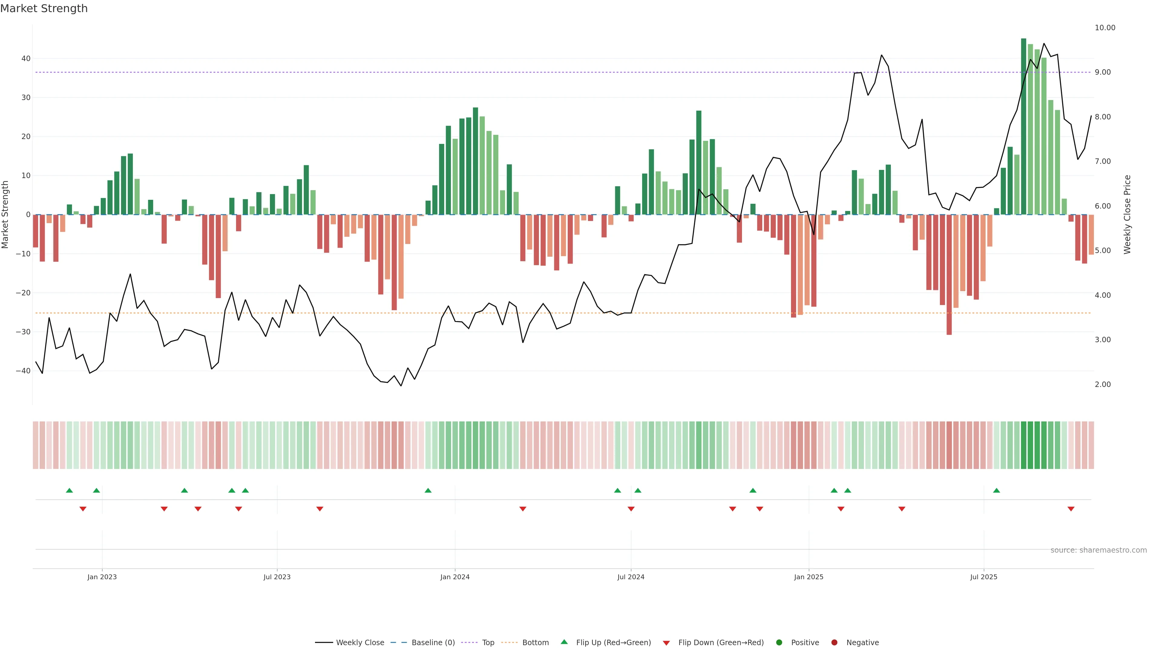Click the green Flip Up triangle legend icon
The width and height of the screenshot is (1162, 653).
[x=564, y=642]
